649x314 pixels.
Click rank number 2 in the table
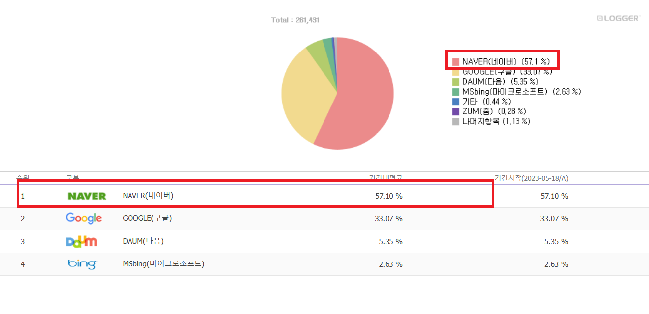pyautogui.click(x=23, y=219)
